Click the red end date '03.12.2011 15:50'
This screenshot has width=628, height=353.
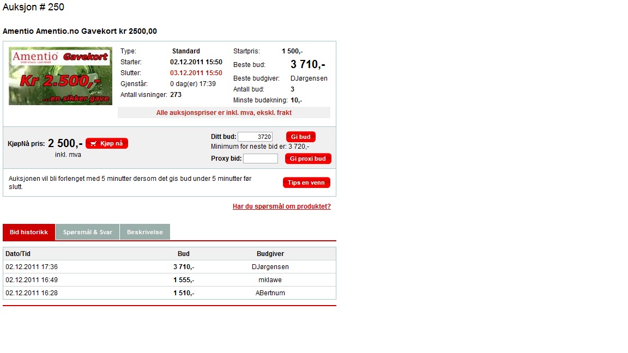tap(196, 73)
